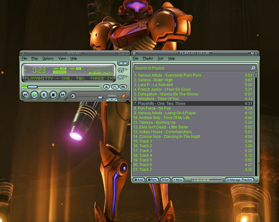279x222 pixels.
Task: Open the Misc button menu
Action: tap(178, 180)
